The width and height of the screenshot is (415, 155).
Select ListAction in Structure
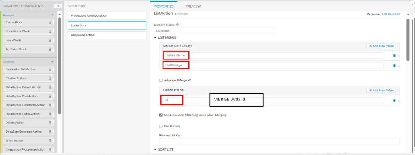click(x=107, y=25)
